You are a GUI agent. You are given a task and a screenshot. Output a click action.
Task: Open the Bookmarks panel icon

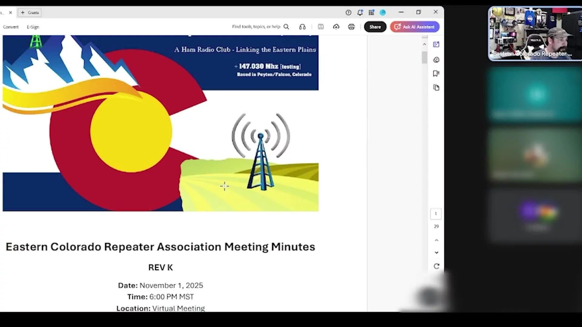436,74
